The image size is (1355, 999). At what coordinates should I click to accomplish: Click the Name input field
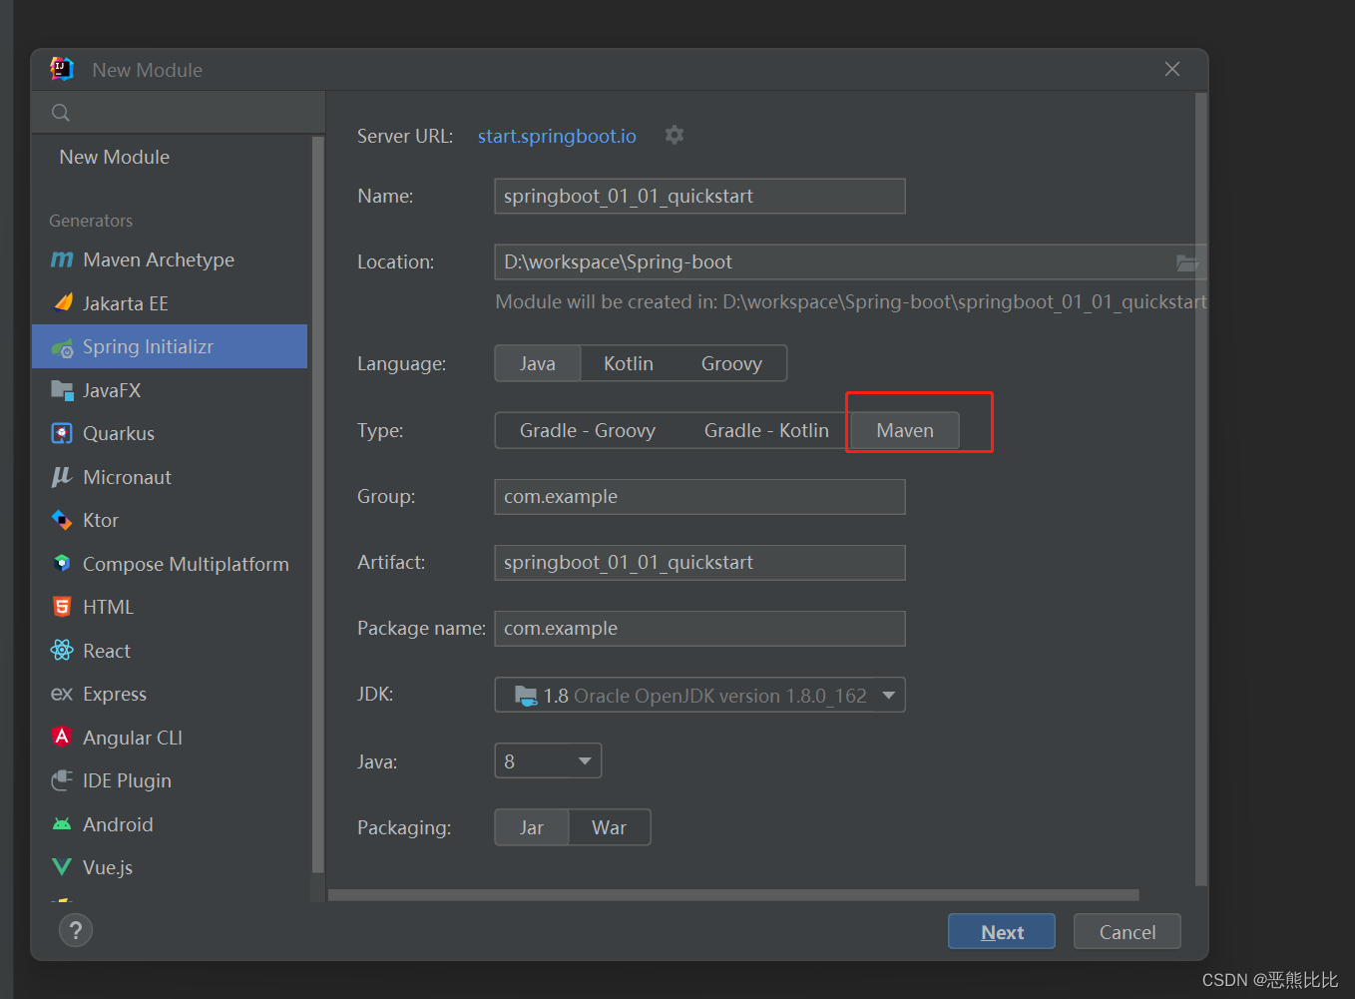[x=699, y=196]
